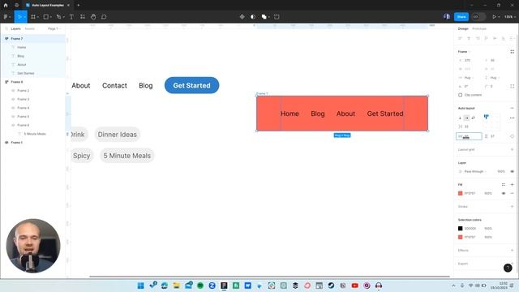This screenshot has width=519, height=292.
Task: Click the Dinner Ideas chip on canvas
Action: tap(117, 135)
